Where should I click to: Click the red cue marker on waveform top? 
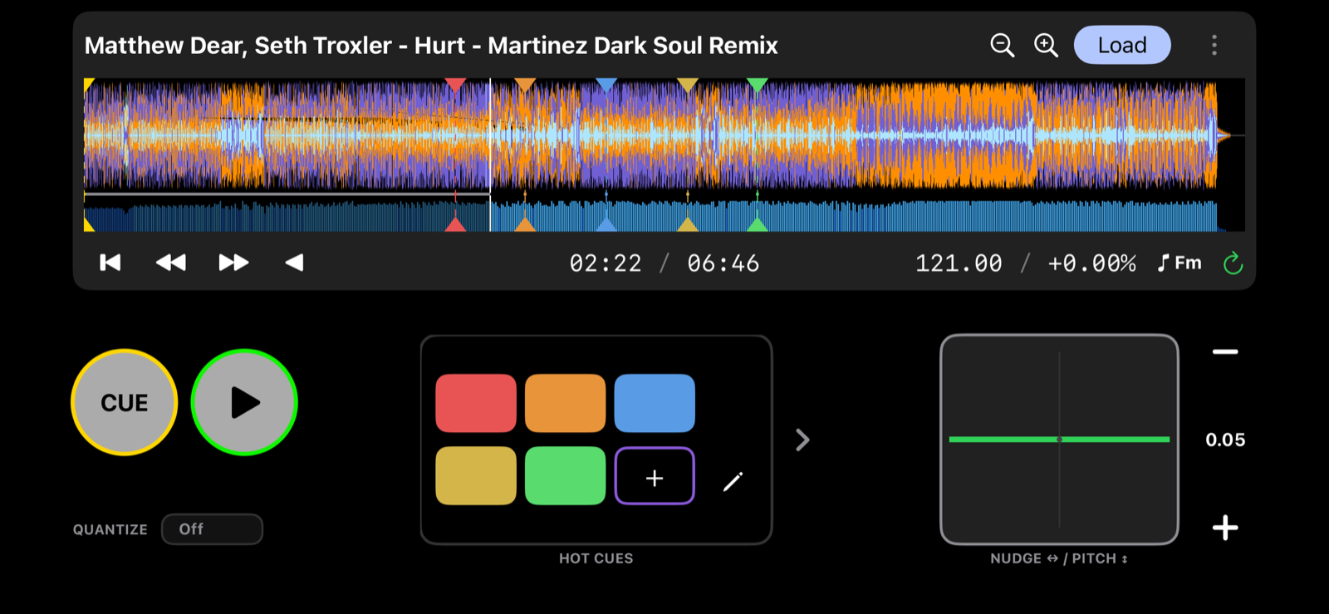(x=455, y=84)
